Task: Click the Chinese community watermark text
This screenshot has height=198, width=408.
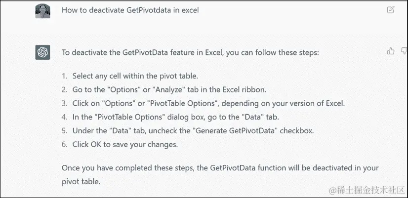Action: coord(367,190)
